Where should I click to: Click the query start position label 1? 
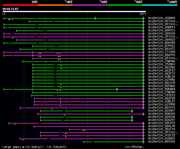tap(4, 14)
